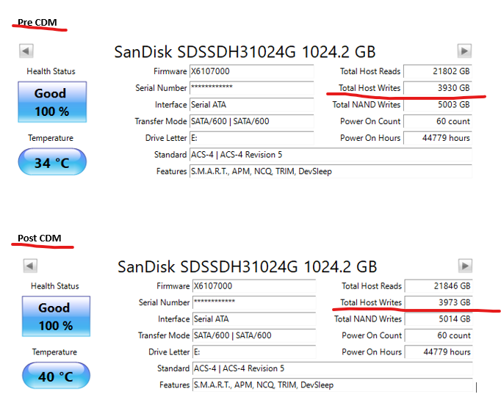Click previous disk arrow in Pre CDM panel
Screen dimensions: 501x408
click(26, 51)
